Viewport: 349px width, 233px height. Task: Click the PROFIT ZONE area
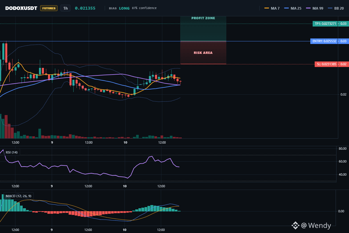(x=203, y=29)
